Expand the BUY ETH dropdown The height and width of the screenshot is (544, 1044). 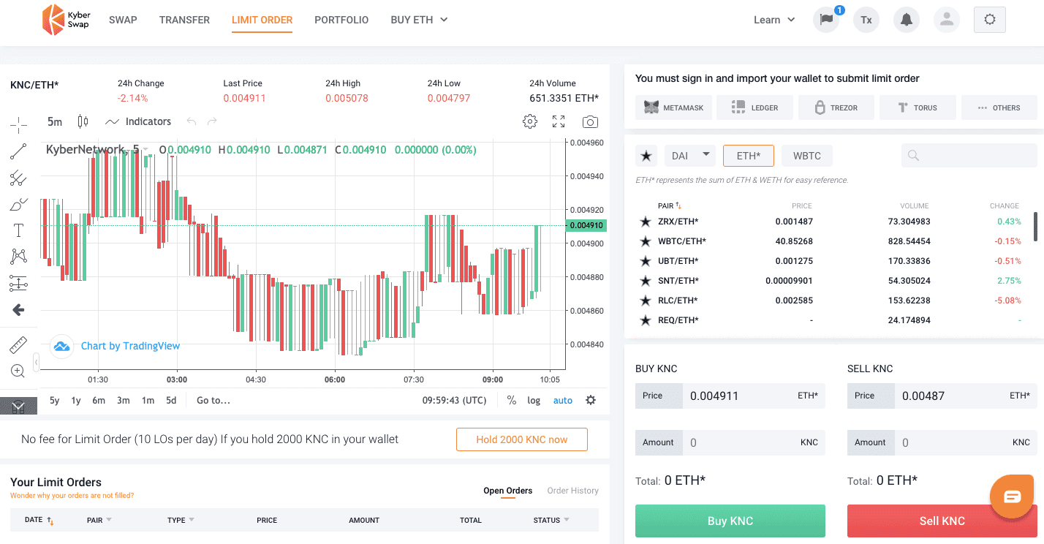click(420, 20)
